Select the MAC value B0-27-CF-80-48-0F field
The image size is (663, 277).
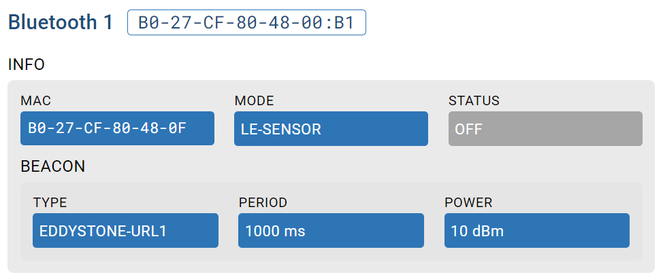(x=117, y=128)
